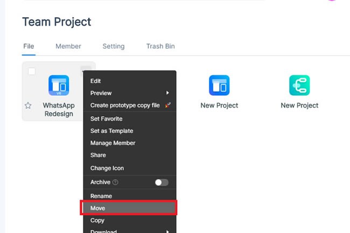Choose Set as Template option
This screenshot has height=233, width=350.
[111, 131]
